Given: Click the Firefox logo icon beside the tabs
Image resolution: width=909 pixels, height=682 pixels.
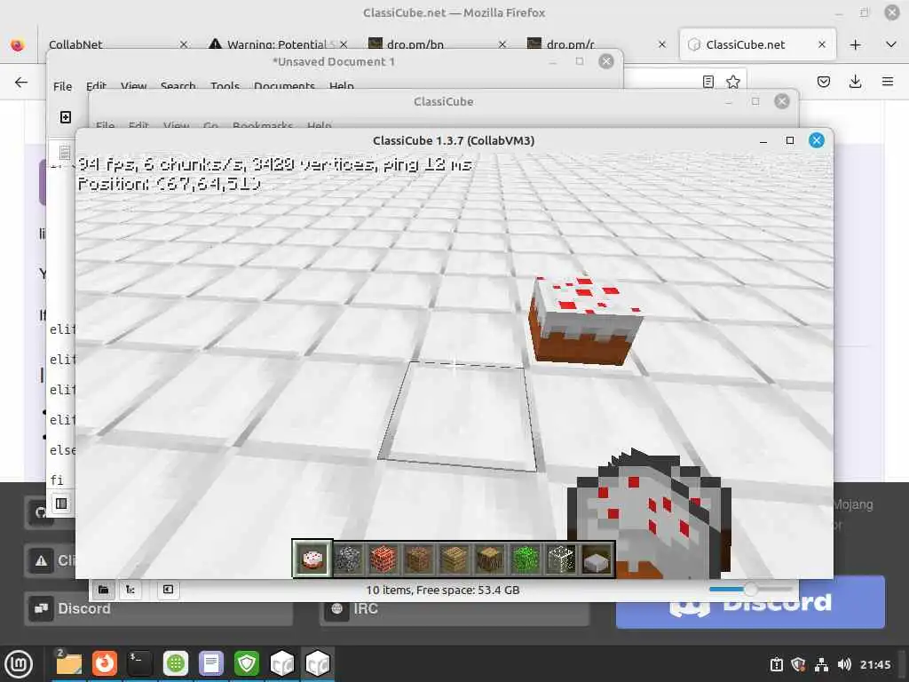Looking at the screenshot, I should click(18, 44).
